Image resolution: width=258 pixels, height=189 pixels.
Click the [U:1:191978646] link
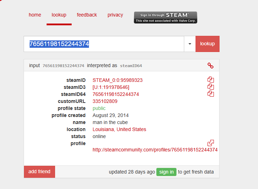pyautogui.click(x=111, y=87)
